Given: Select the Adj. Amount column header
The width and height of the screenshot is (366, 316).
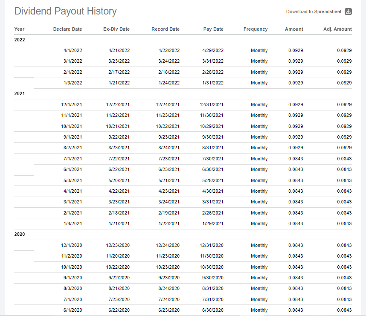Looking at the screenshot, I should click(337, 29).
